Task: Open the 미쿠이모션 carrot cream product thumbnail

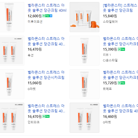Action: [12, 17]
